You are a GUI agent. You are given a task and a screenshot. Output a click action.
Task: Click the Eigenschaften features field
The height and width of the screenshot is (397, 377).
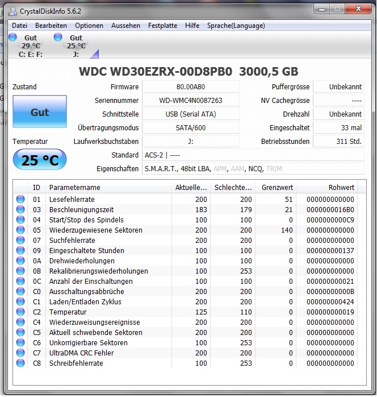coord(253,168)
